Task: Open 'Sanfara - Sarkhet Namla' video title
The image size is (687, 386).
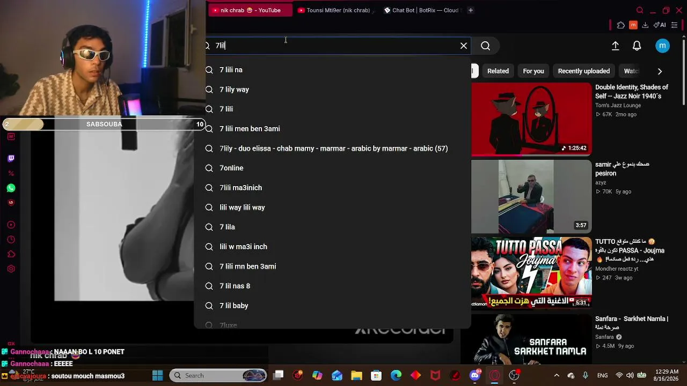Action: click(x=632, y=323)
